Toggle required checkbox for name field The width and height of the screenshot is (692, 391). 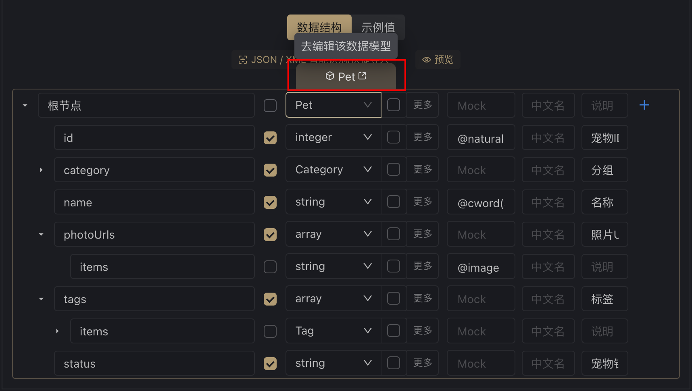(x=270, y=202)
